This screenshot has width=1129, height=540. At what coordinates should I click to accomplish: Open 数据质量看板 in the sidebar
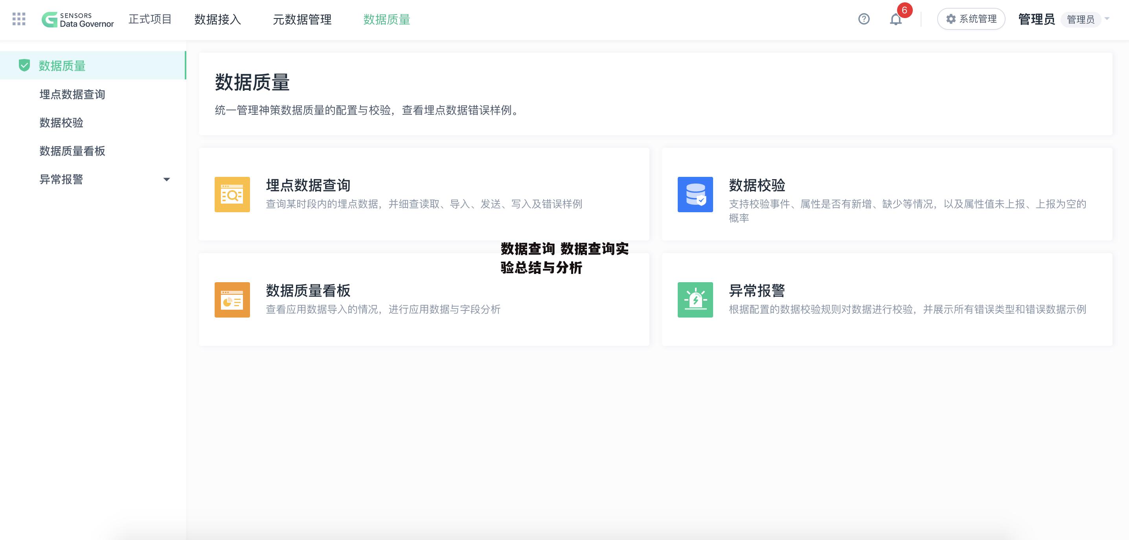[x=72, y=151]
